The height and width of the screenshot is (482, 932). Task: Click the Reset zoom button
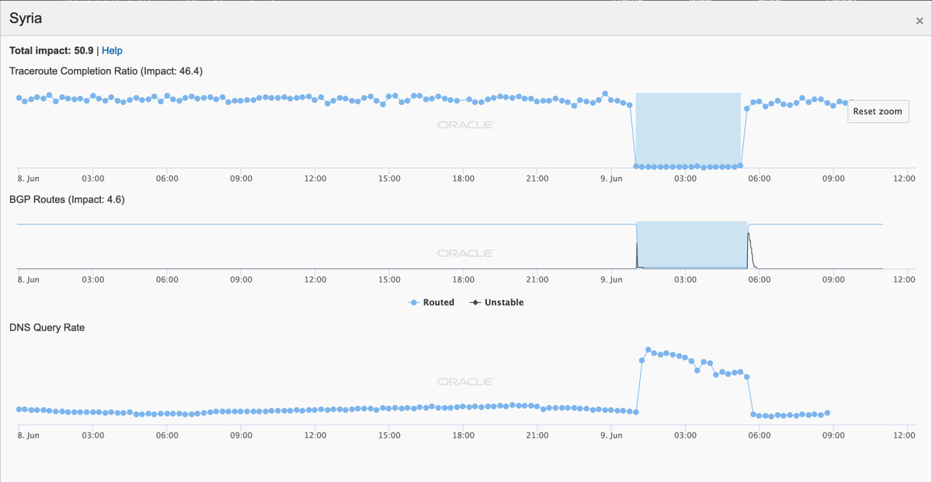[878, 111]
